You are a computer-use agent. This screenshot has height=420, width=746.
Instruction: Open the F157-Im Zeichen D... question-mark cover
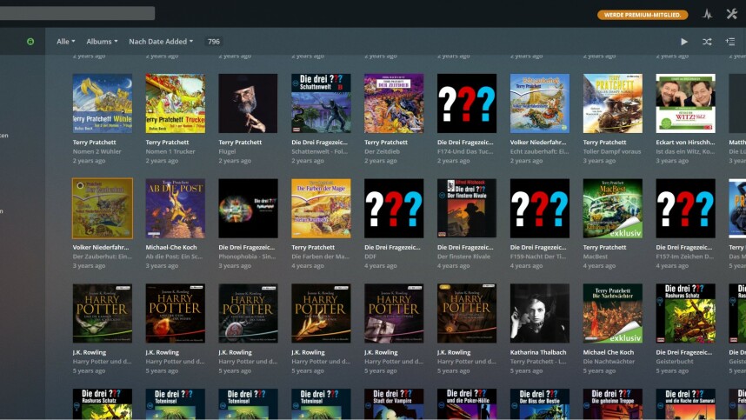686,209
